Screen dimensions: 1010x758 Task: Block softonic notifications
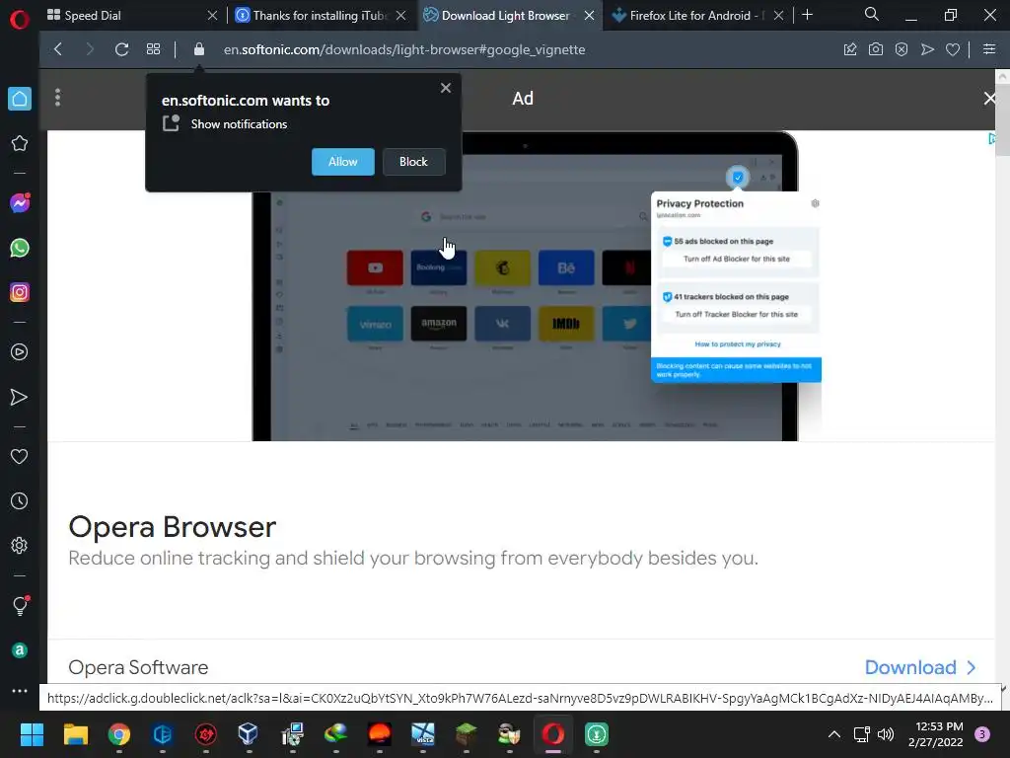[x=413, y=162]
